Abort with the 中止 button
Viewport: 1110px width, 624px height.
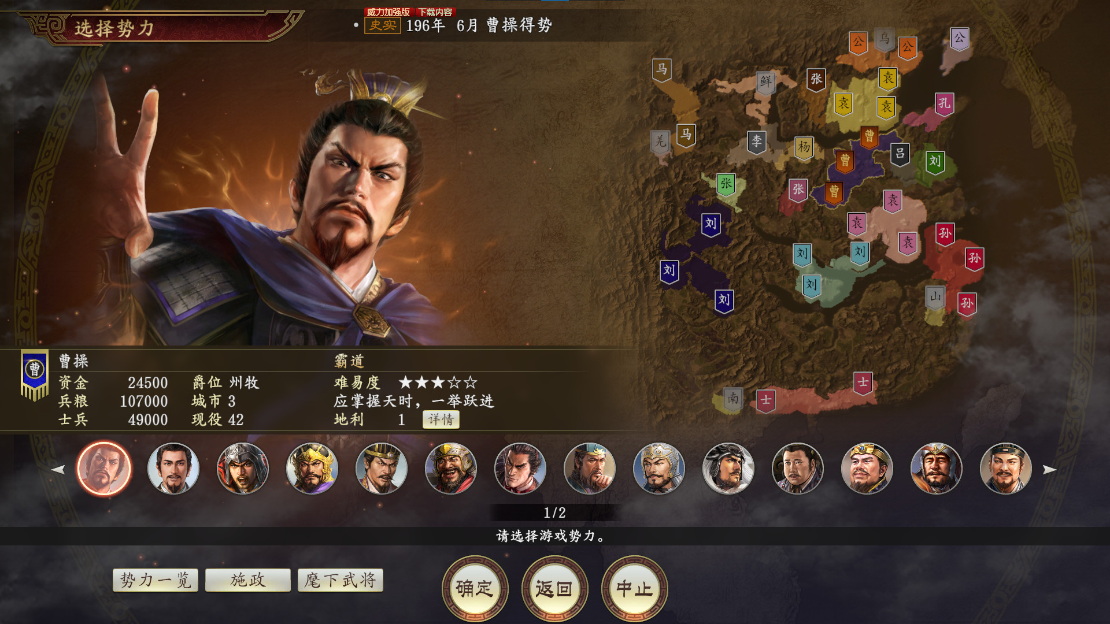coord(634,589)
